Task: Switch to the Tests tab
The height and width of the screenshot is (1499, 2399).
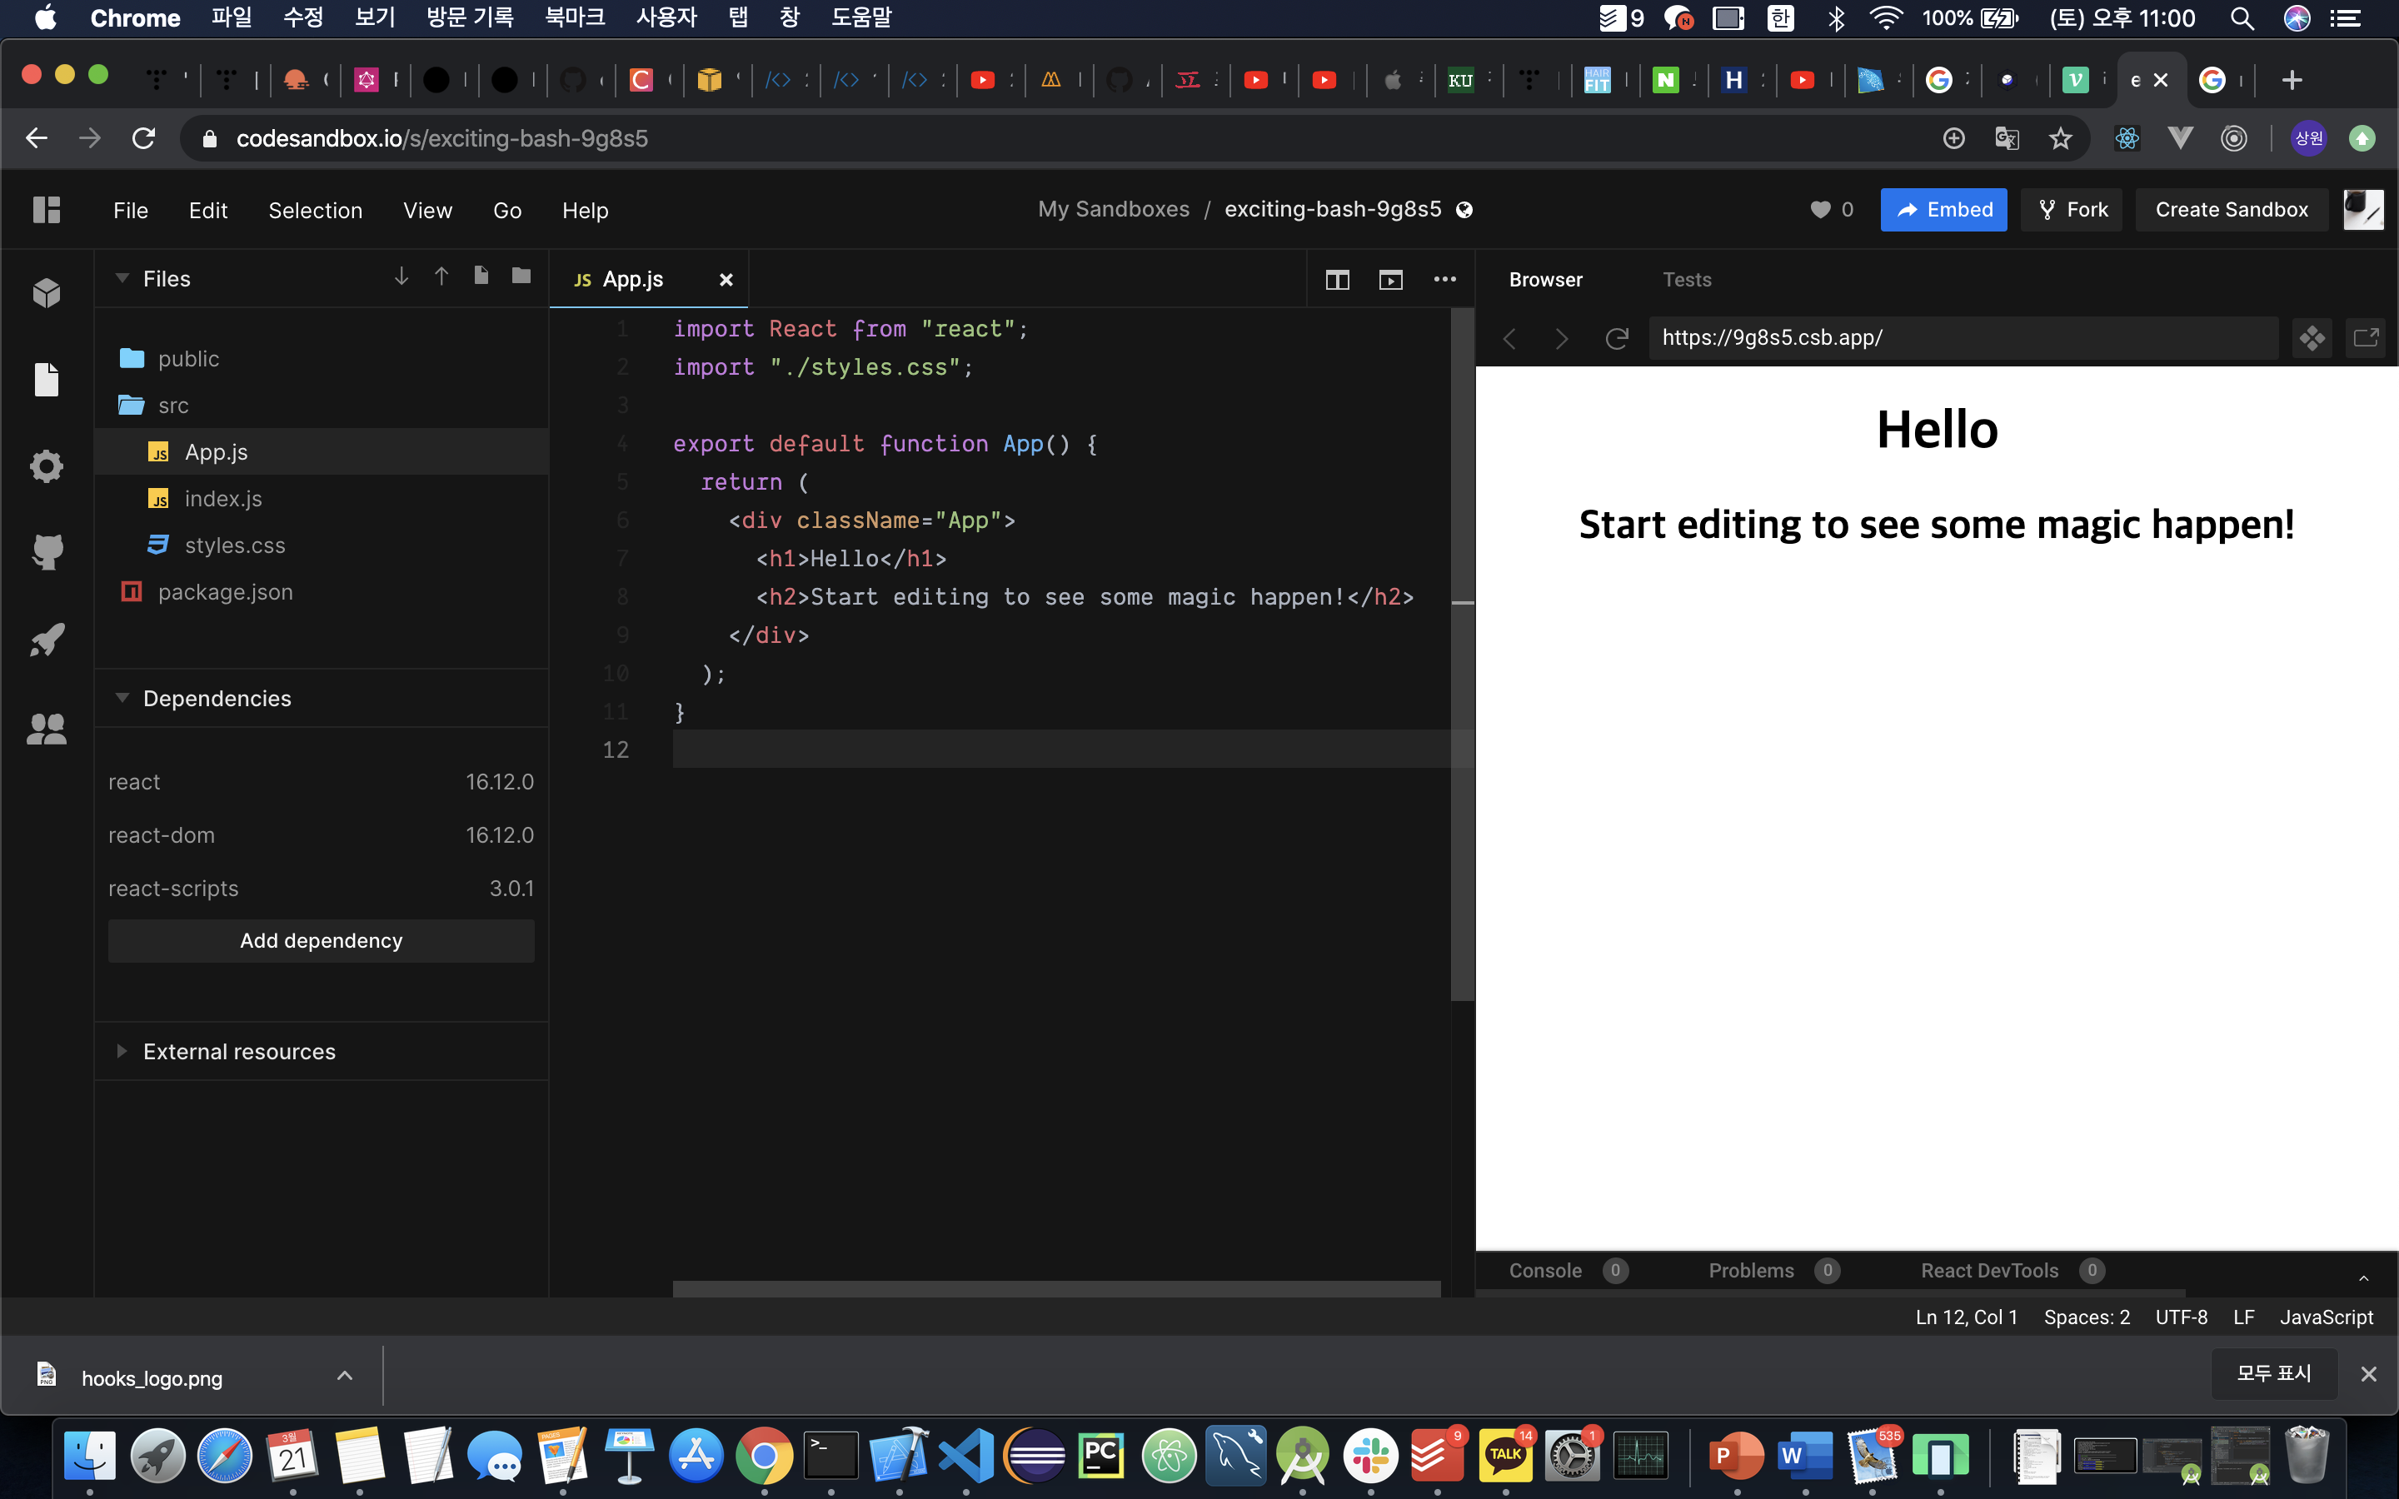Action: 1686,280
